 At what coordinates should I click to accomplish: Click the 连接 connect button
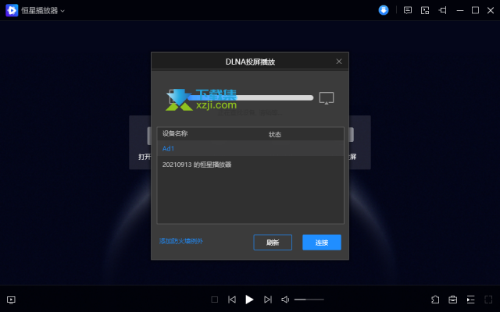click(x=322, y=243)
